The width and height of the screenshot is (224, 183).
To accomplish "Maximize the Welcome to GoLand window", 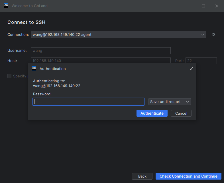I will [203, 6].
